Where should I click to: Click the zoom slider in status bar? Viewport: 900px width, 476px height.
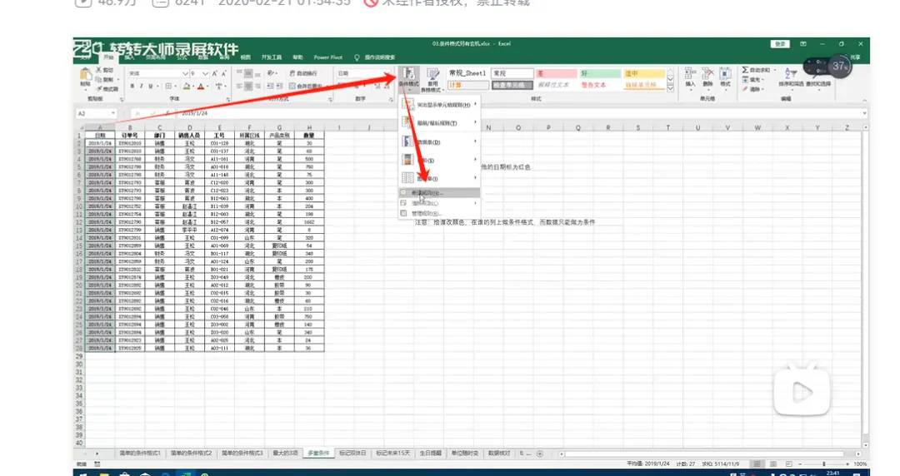coord(823,464)
